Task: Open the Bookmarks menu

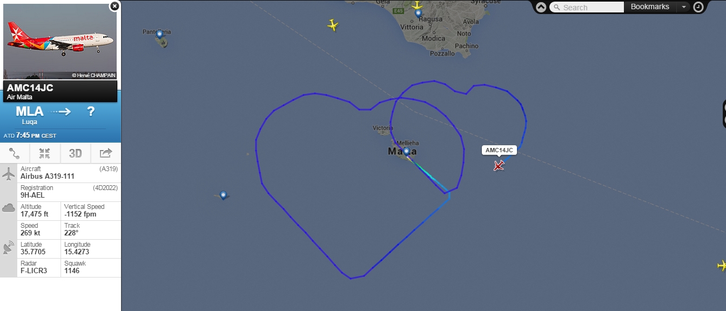Action: (650, 7)
